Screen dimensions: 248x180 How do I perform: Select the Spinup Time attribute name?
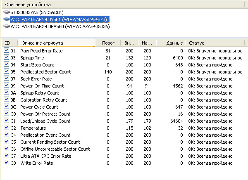tap(32, 58)
